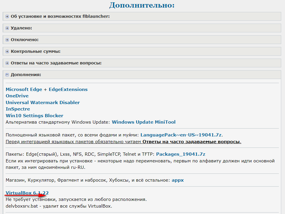Click the Отключено section header title
This screenshot has height=214, width=285.
(x=25, y=40)
